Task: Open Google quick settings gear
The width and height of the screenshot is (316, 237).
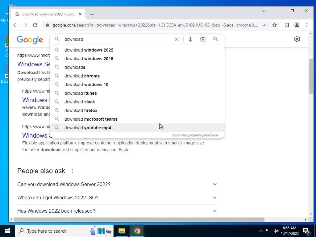Action: click(297, 39)
